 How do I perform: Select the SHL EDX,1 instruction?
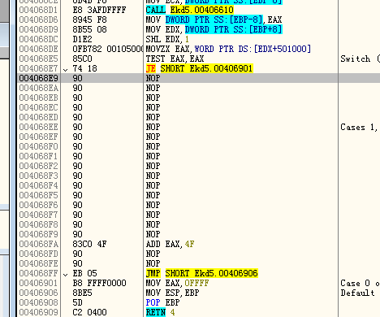[167, 39]
